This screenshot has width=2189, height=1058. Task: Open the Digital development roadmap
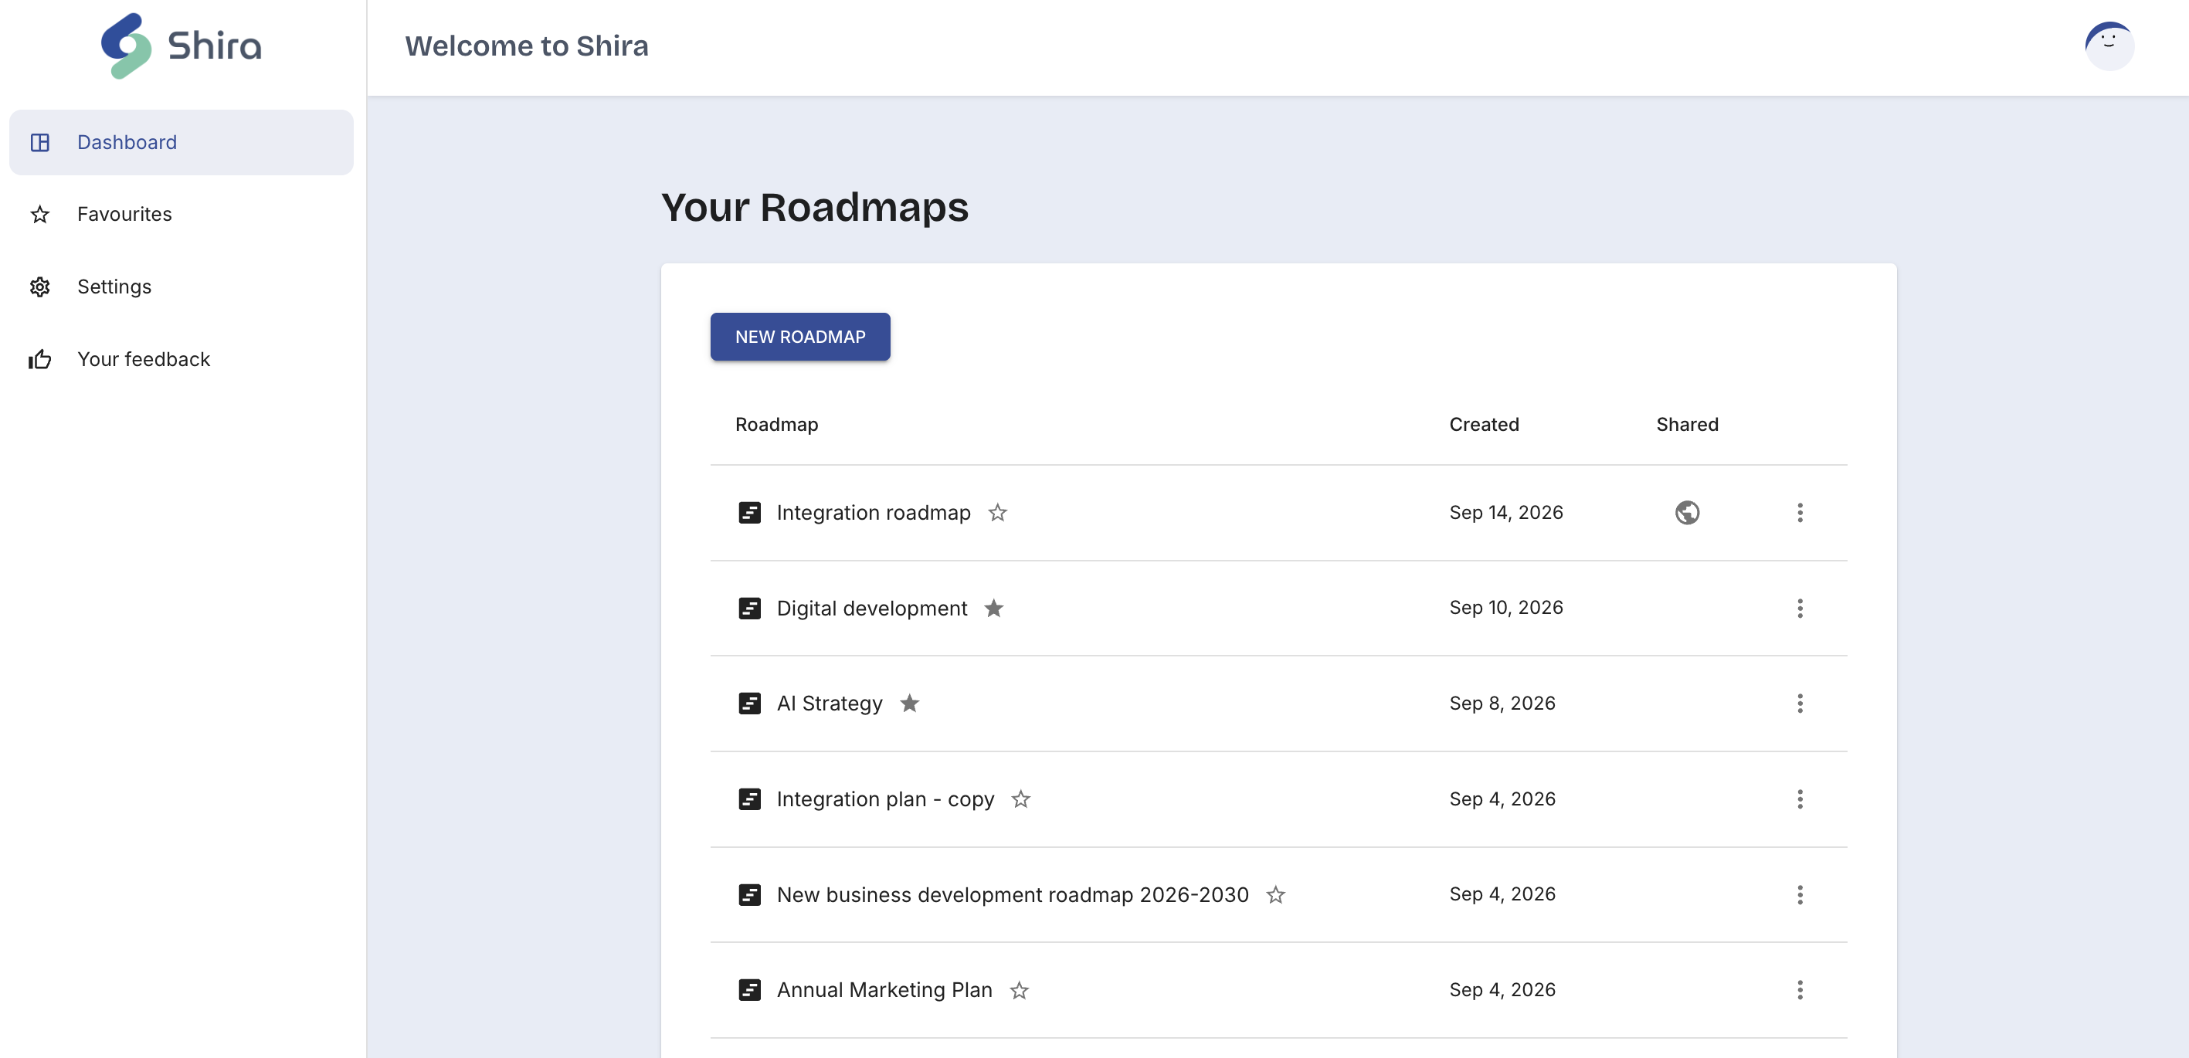pos(871,609)
